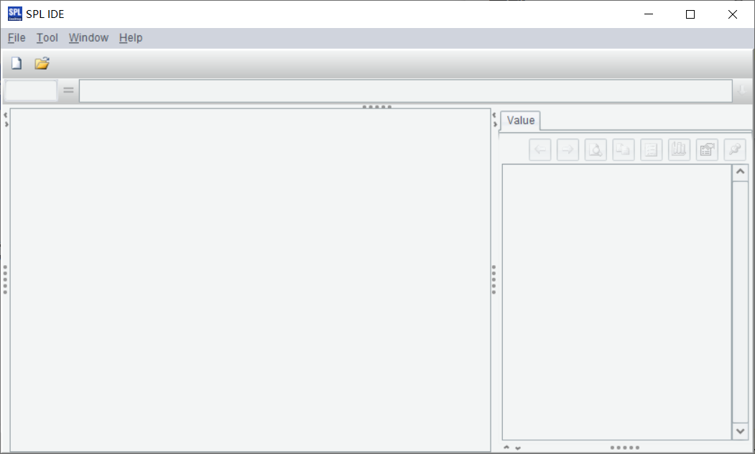Click the down arrow at formula bar's right end
Viewport: 755px width, 454px height.
[x=742, y=90]
